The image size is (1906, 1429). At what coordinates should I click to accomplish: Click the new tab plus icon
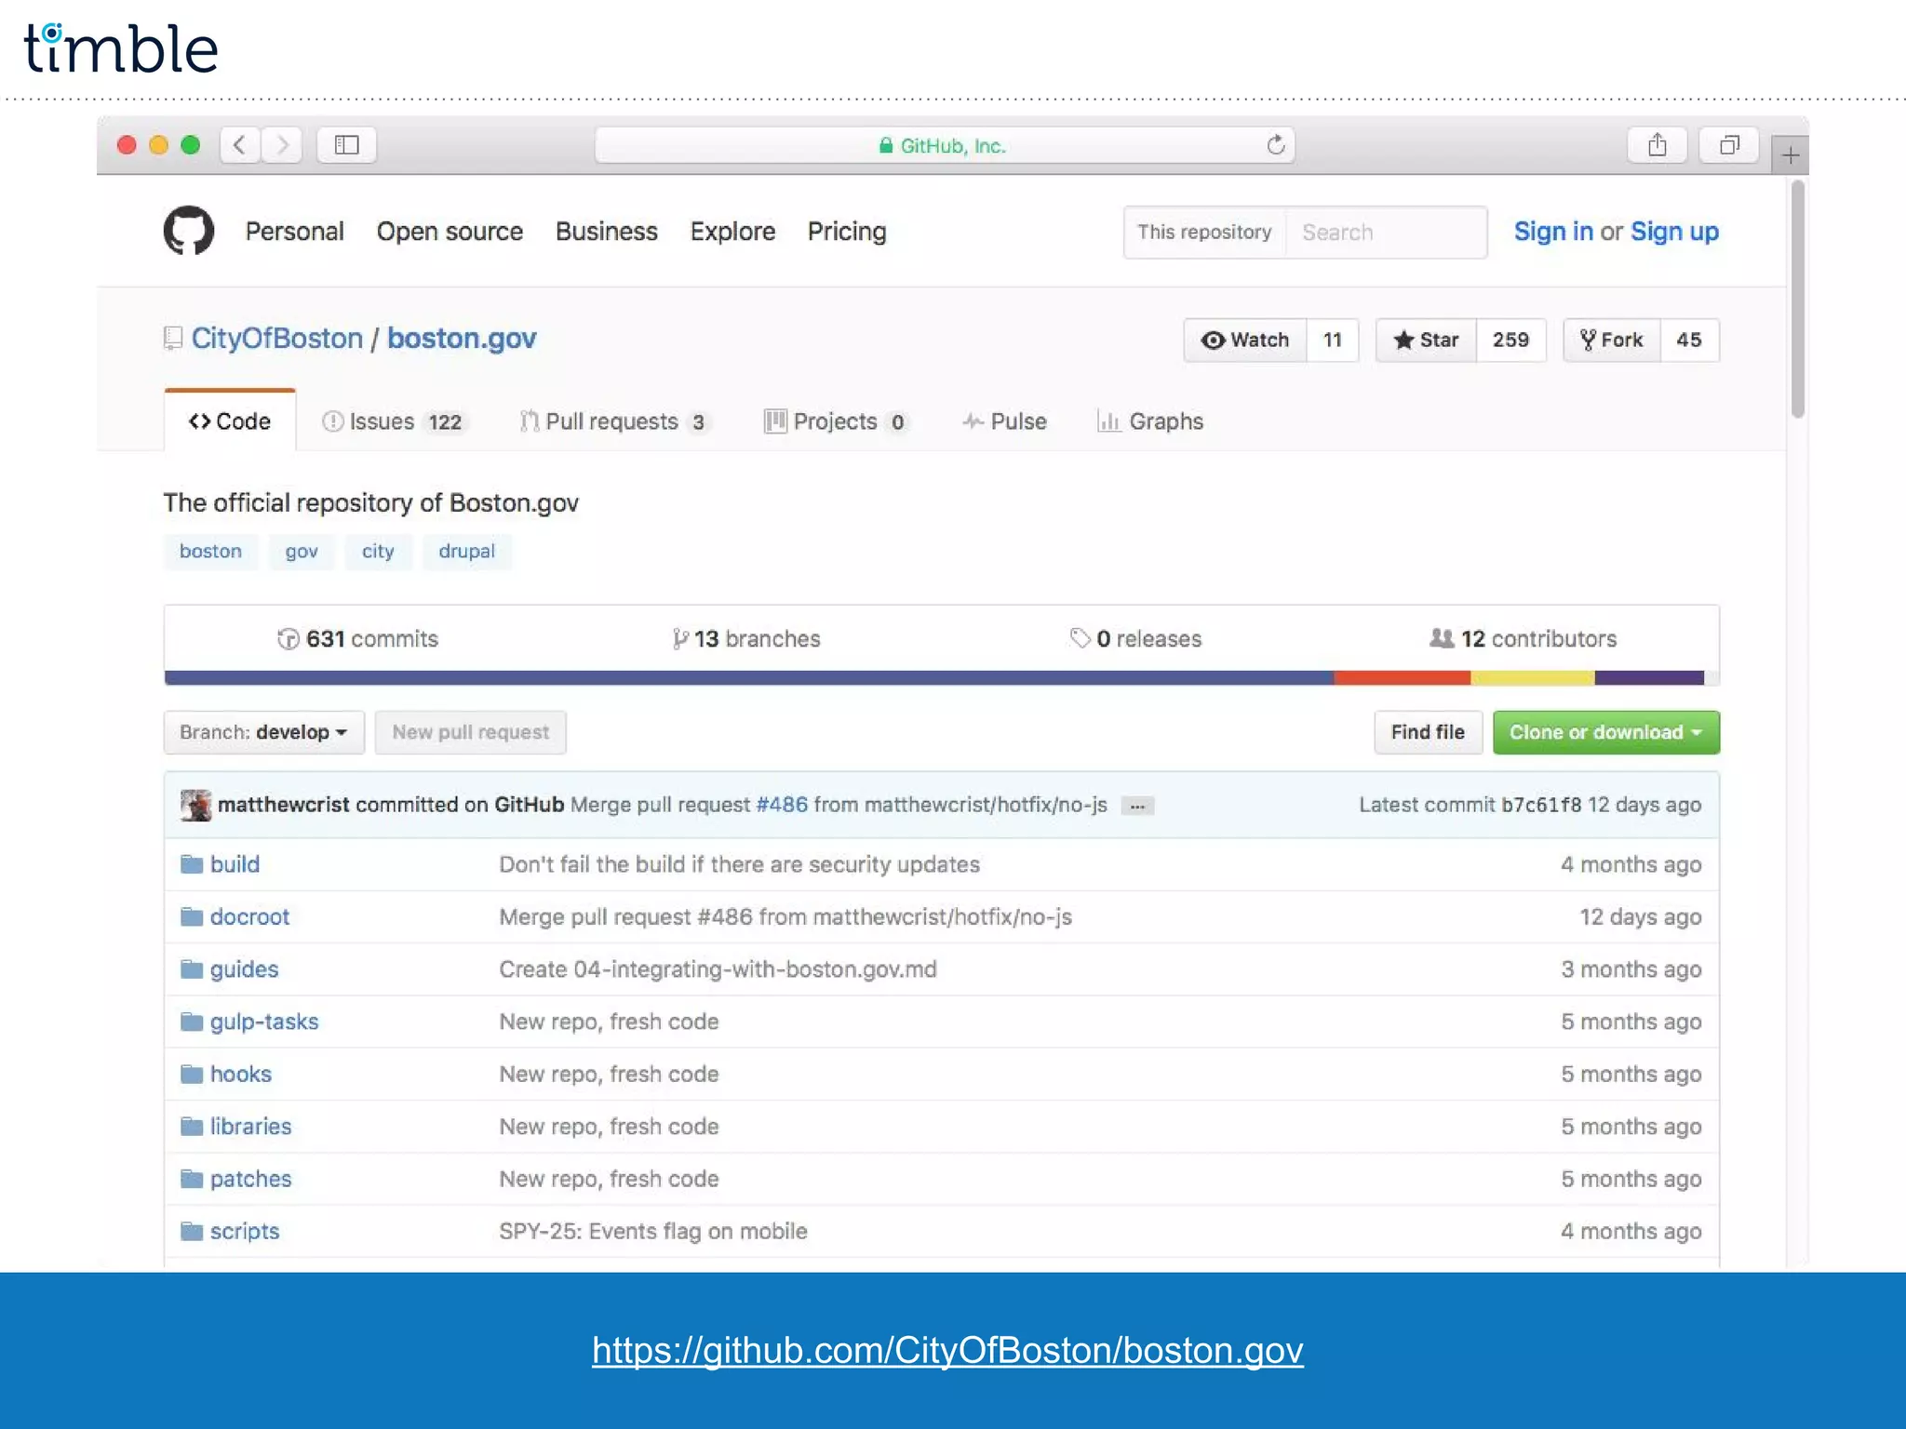(x=1790, y=155)
